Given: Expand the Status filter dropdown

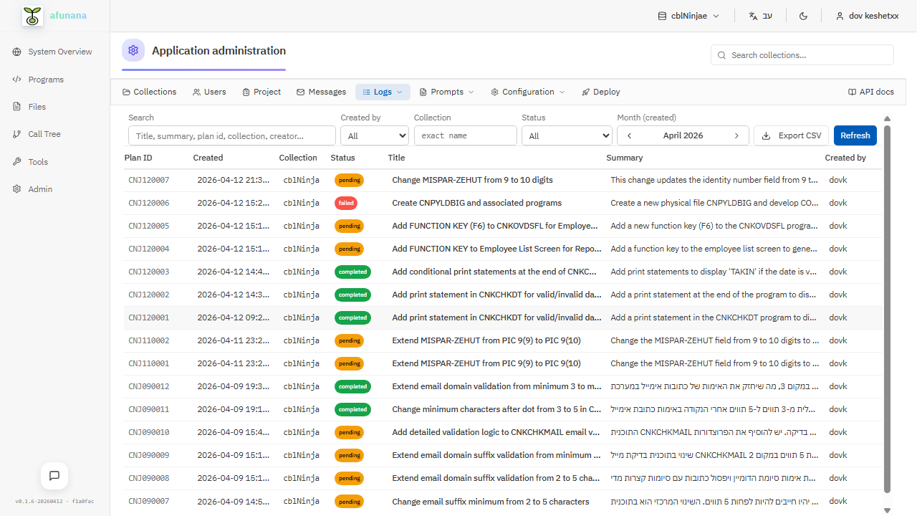Looking at the screenshot, I should 567,135.
